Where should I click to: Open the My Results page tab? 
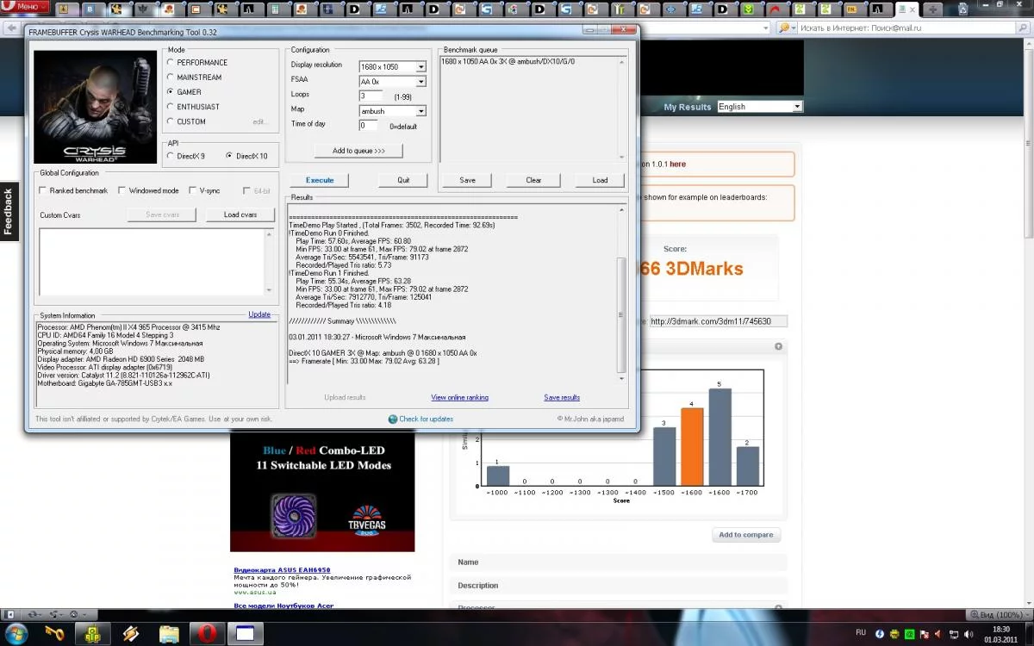pyautogui.click(x=687, y=107)
